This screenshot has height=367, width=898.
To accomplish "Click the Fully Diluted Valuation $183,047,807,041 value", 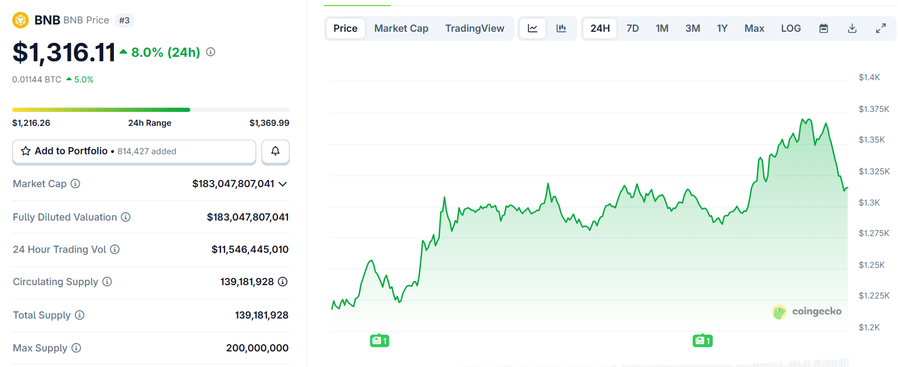I will tap(248, 217).
